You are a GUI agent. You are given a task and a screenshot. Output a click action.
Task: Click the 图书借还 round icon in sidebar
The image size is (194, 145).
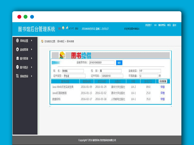point(17,67)
